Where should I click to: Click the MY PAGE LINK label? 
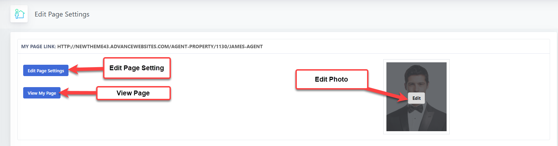[38, 46]
